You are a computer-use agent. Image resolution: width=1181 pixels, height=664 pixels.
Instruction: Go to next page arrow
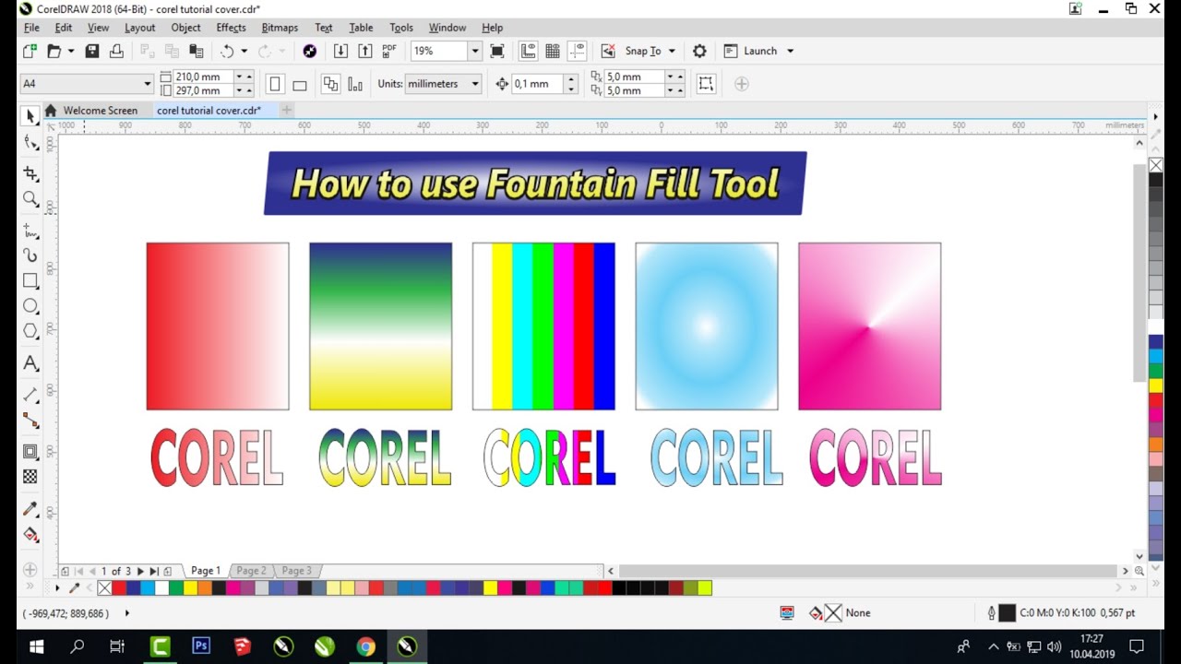pyautogui.click(x=140, y=571)
